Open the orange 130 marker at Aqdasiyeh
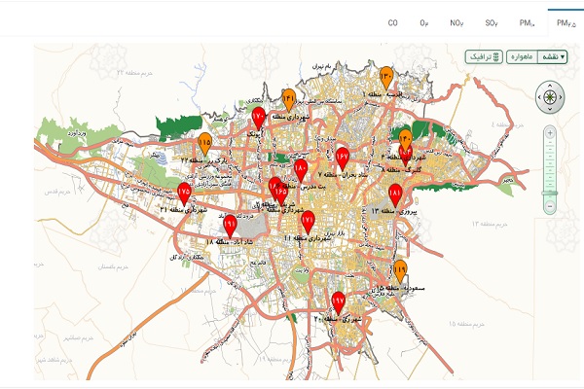Viewport: 584px width, 389px height. (386, 77)
